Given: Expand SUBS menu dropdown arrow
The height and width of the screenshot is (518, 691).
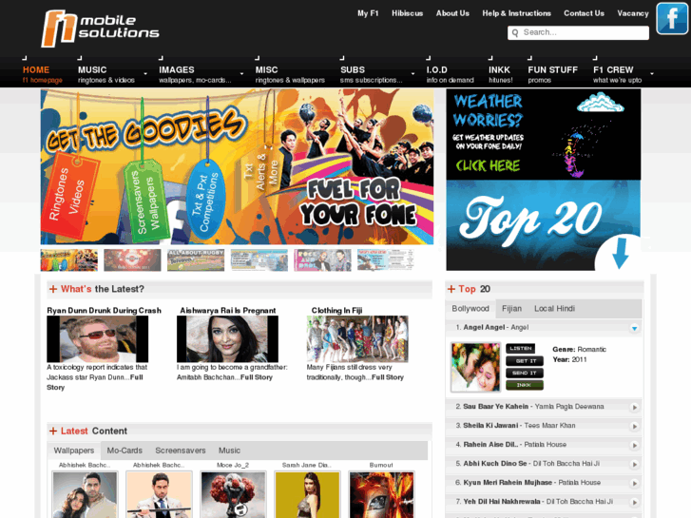Looking at the screenshot, I should pyautogui.click(x=413, y=73).
